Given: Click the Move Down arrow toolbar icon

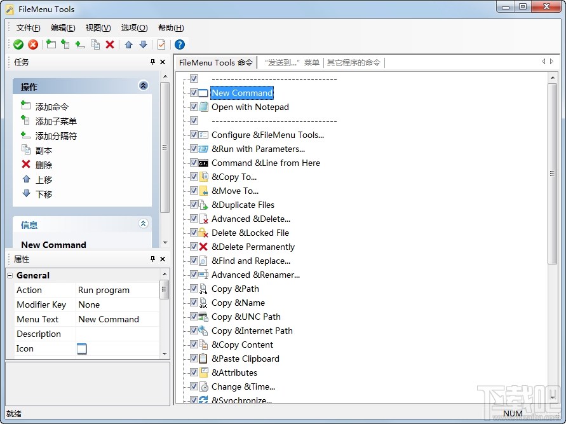Looking at the screenshot, I should point(144,44).
